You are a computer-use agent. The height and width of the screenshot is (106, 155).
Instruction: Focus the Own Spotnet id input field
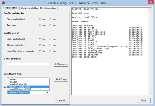(28, 64)
